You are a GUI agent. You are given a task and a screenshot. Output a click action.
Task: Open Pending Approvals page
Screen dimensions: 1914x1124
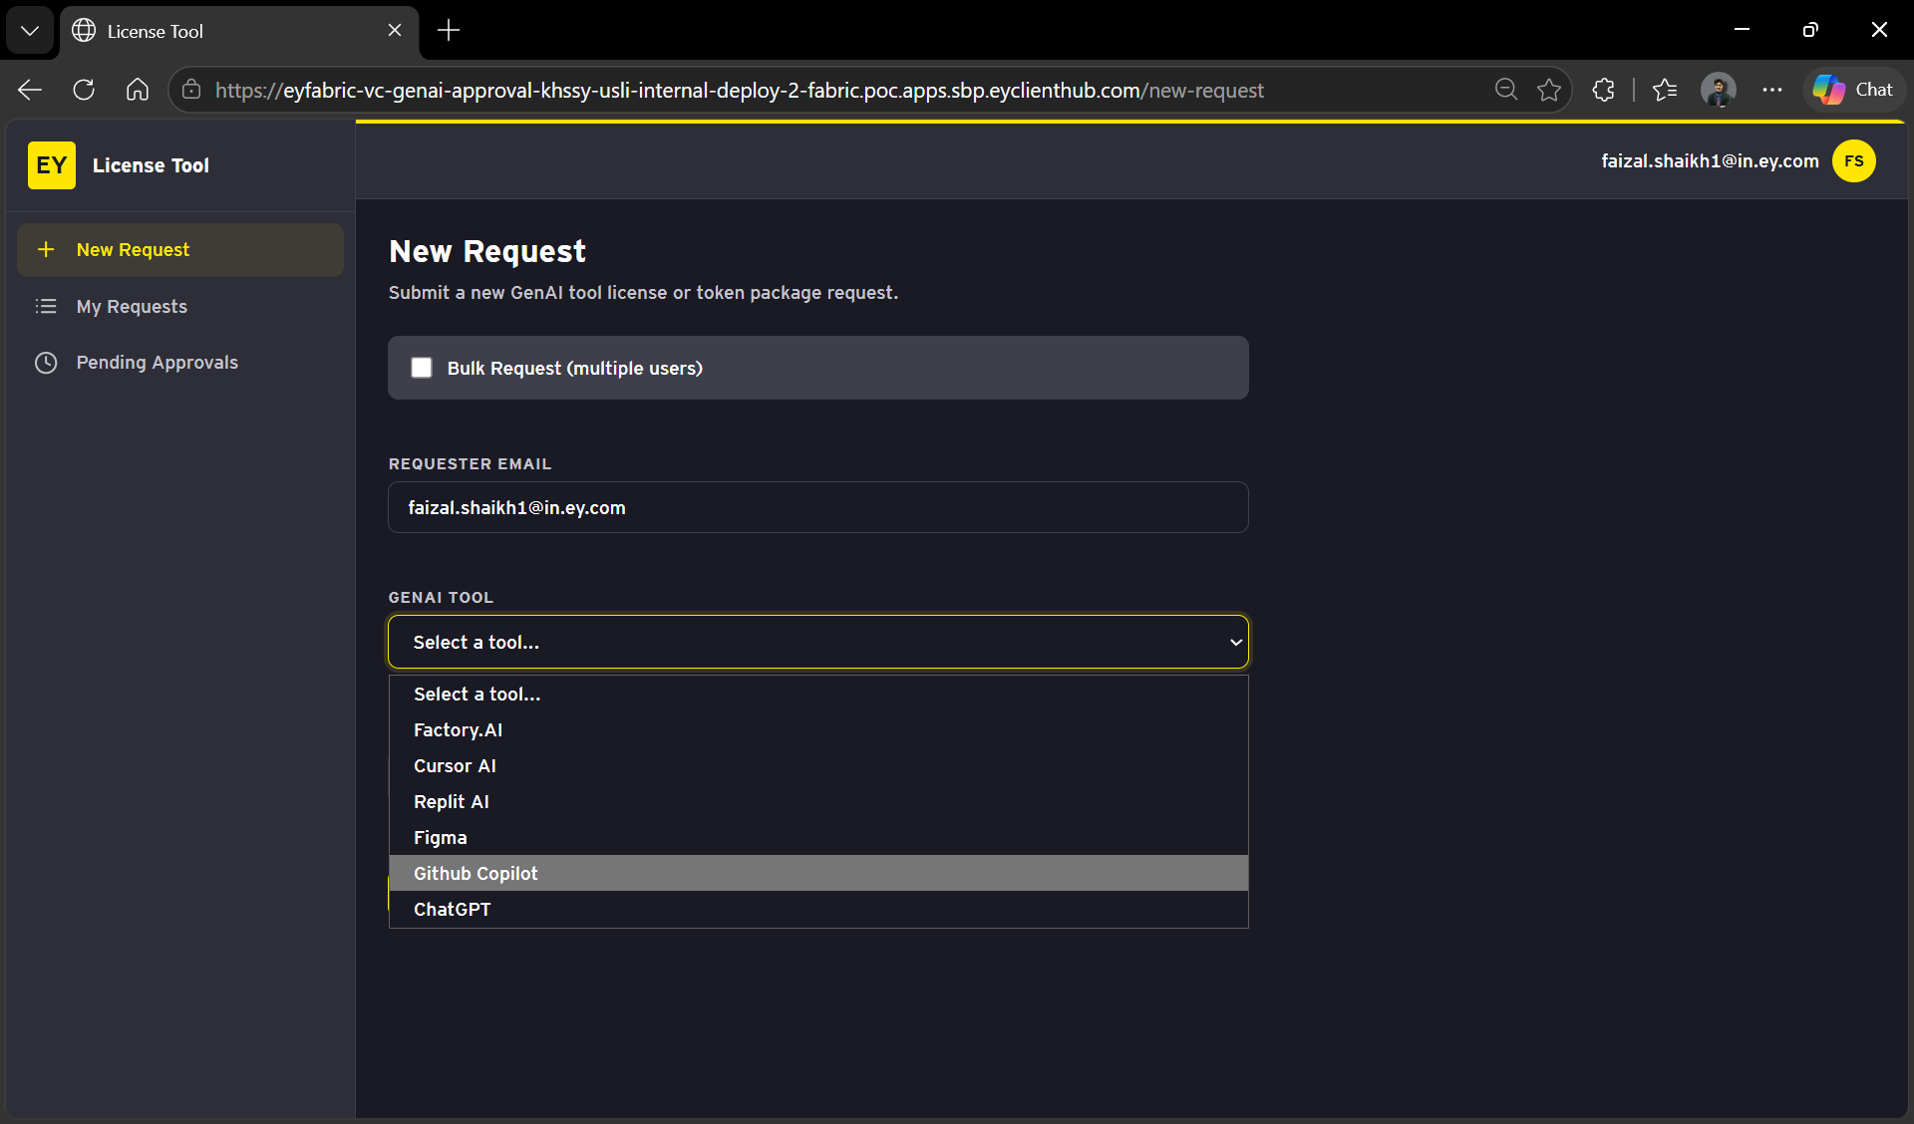click(180, 363)
